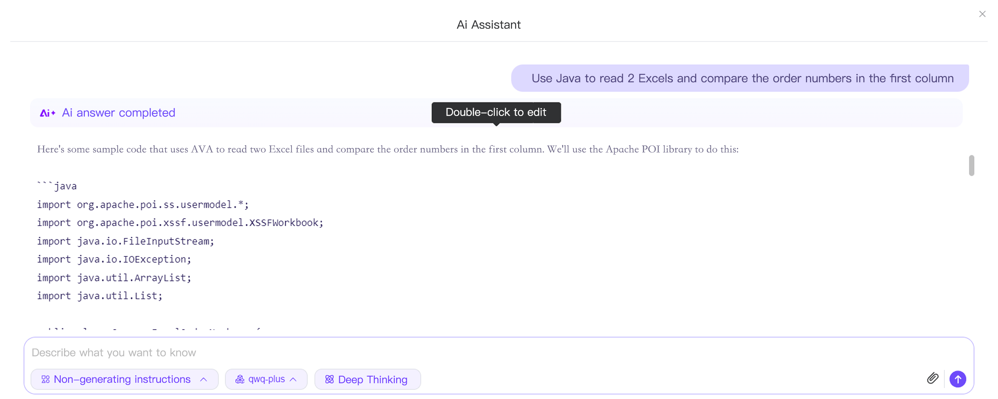
Task: Click the 'Ai Assistant' dialog title
Action: [489, 25]
